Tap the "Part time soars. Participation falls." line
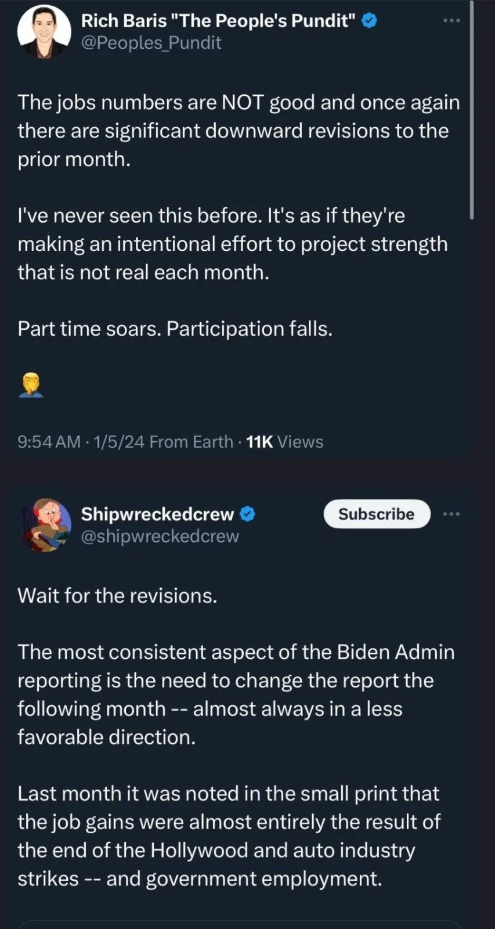 pos(175,329)
